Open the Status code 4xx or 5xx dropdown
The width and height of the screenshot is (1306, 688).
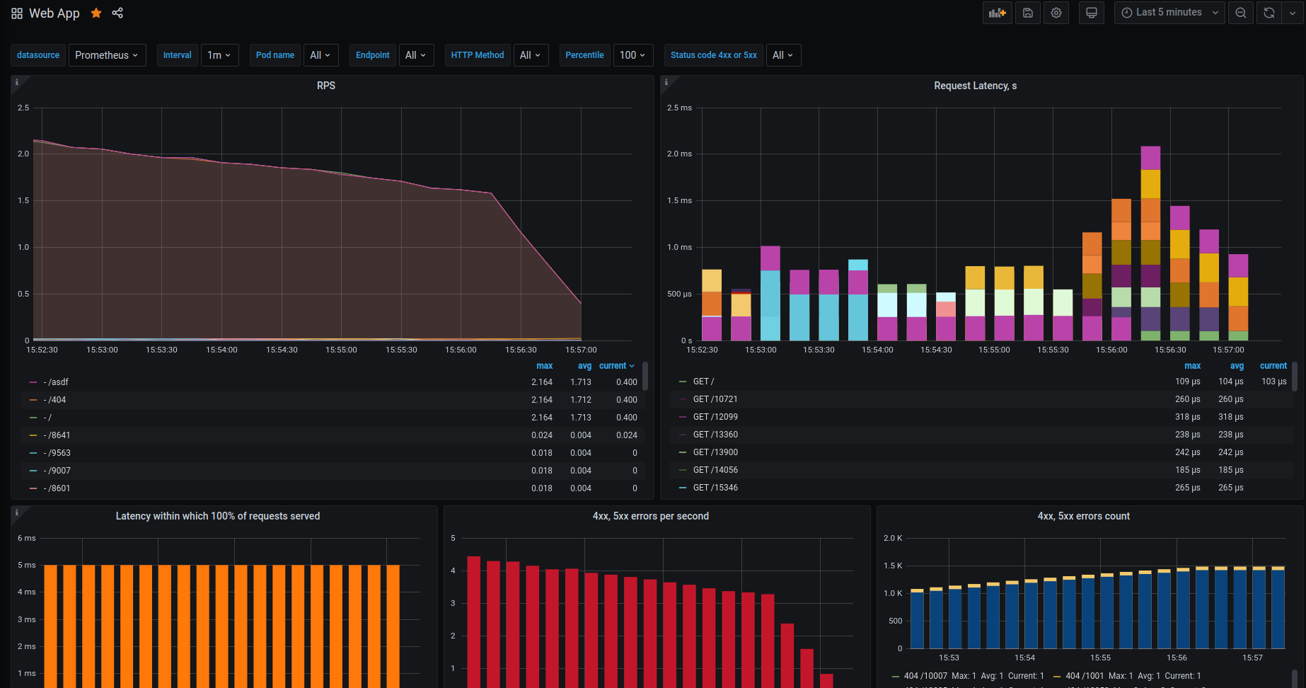pyautogui.click(x=783, y=55)
